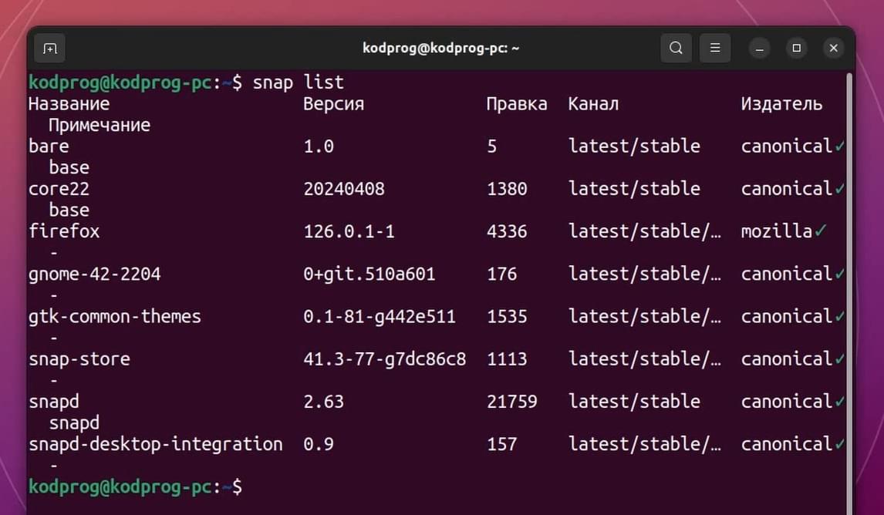The width and height of the screenshot is (884, 515).
Task: Click the 'latest/stable' channel of core22
Action: (634, 190)
